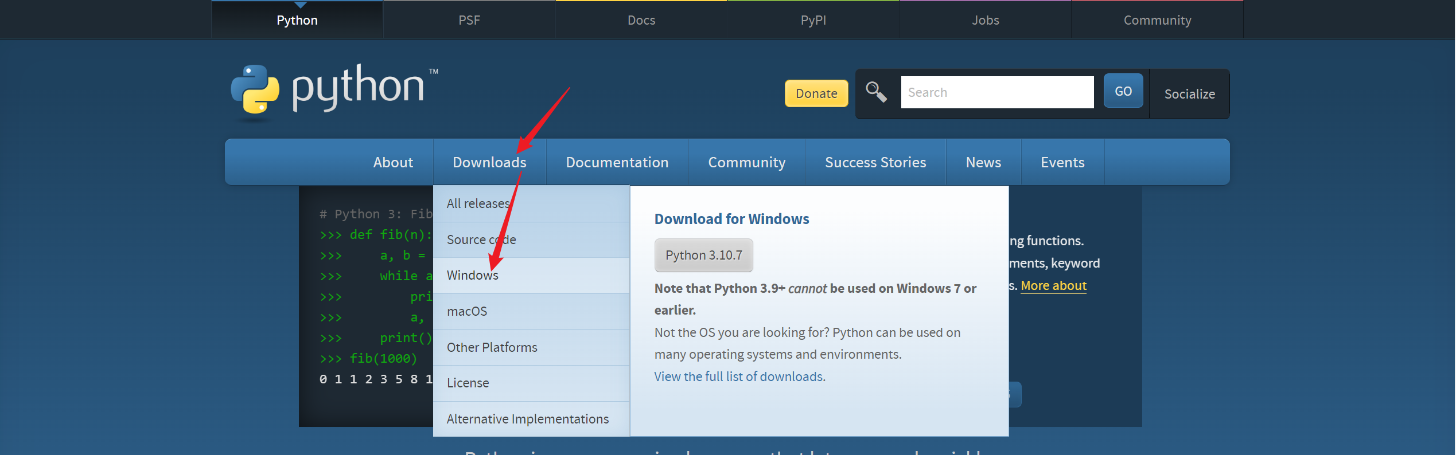
Task: Expand the Documentation navigation menu
Action: (x=617, y=162)
